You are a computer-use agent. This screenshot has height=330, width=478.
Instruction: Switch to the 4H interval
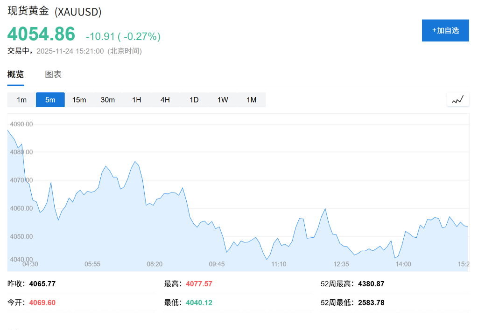pyautogui.click(x=165, y=99)
